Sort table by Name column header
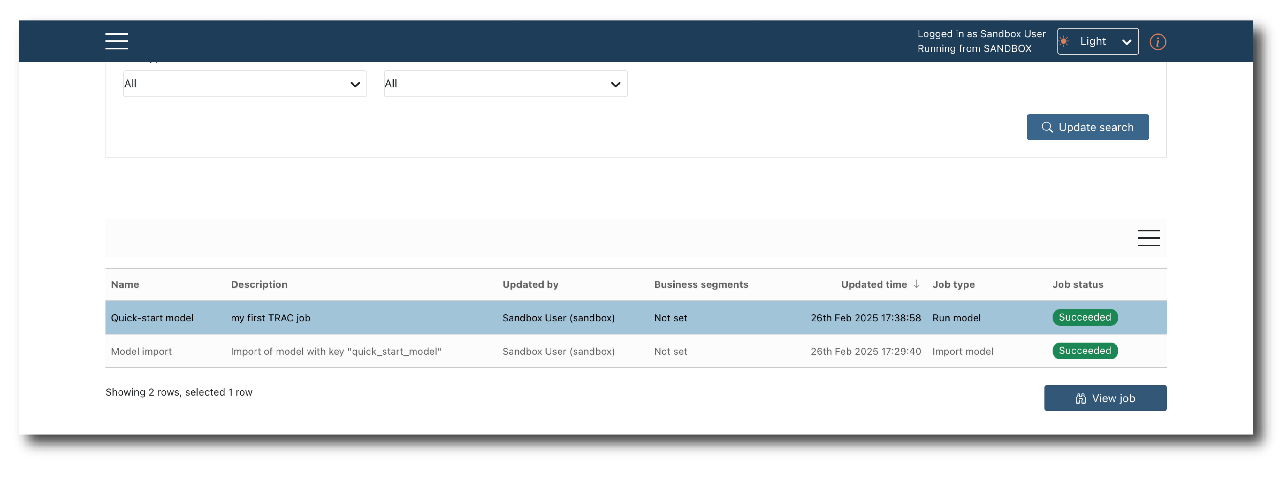The width and height of the screenshot is (1281, 486). 125,284
